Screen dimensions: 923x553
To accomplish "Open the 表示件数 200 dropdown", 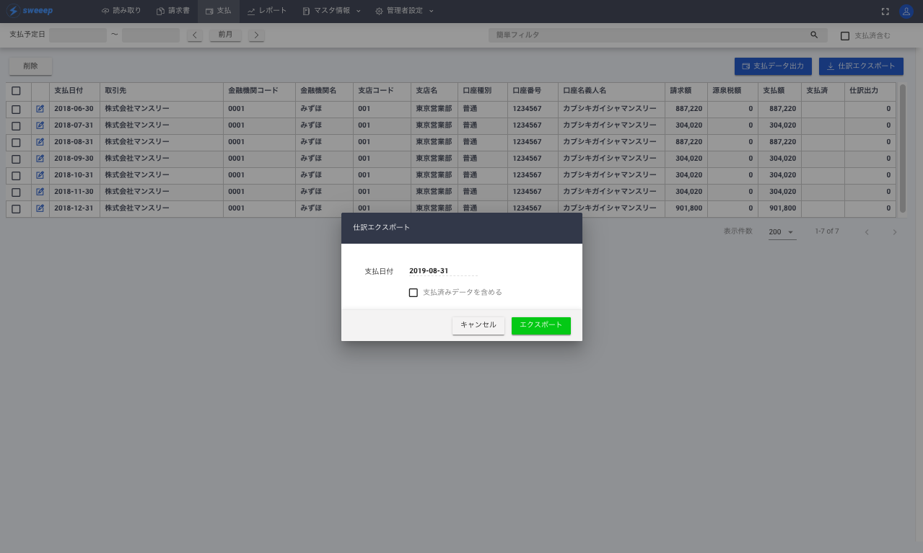I will 782,232.
